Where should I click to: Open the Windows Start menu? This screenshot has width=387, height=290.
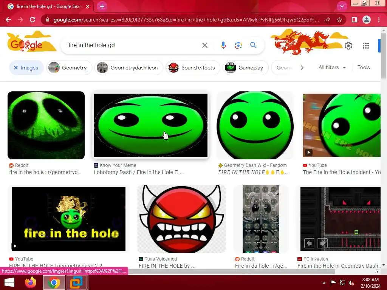pyautogui.click(x=9, y=282)
